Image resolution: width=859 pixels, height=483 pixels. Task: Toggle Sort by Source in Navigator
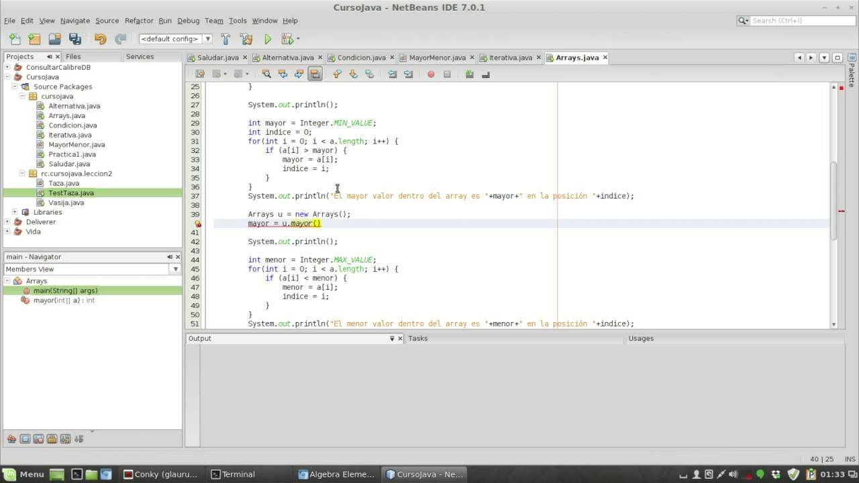coord(79,439)
